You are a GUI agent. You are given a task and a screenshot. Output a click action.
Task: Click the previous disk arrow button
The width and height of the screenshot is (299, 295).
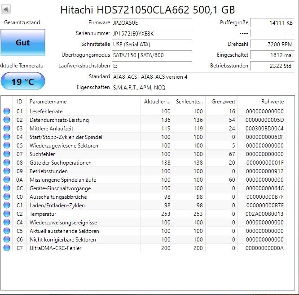(x=6, y=9)
